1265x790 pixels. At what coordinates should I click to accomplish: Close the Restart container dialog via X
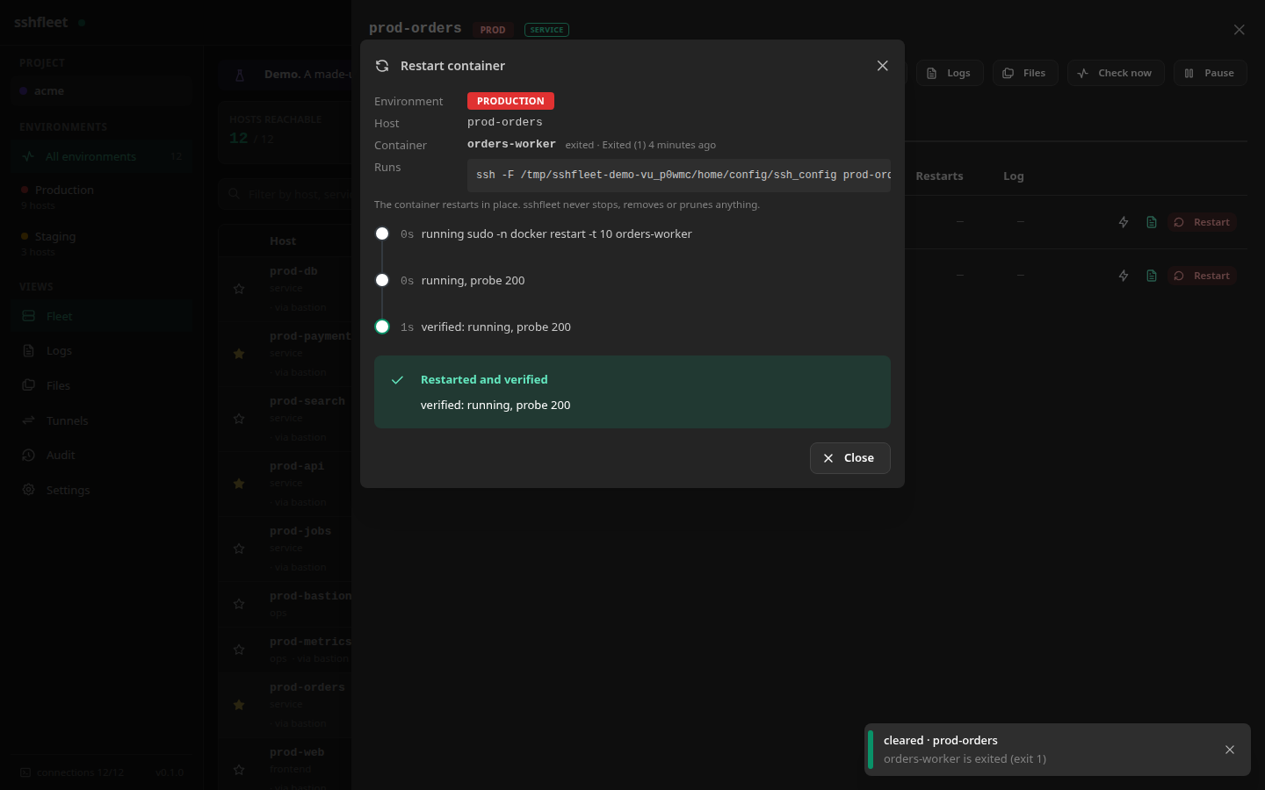coord(883,66)
